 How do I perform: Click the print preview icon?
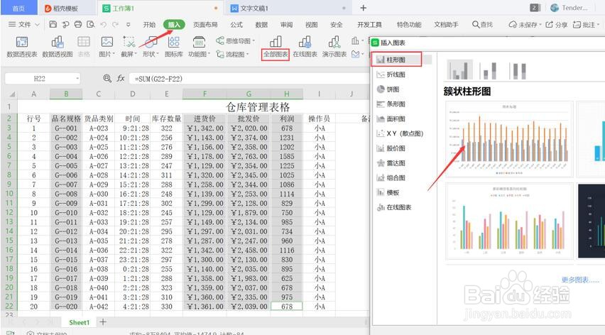click(x=90, y=25)
